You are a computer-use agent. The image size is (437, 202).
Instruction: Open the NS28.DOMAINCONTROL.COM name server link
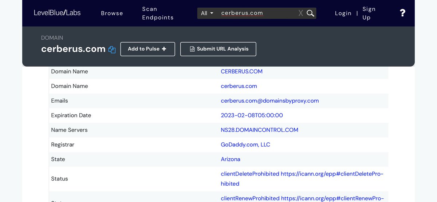pyautogui.click(x=259, y=130)
